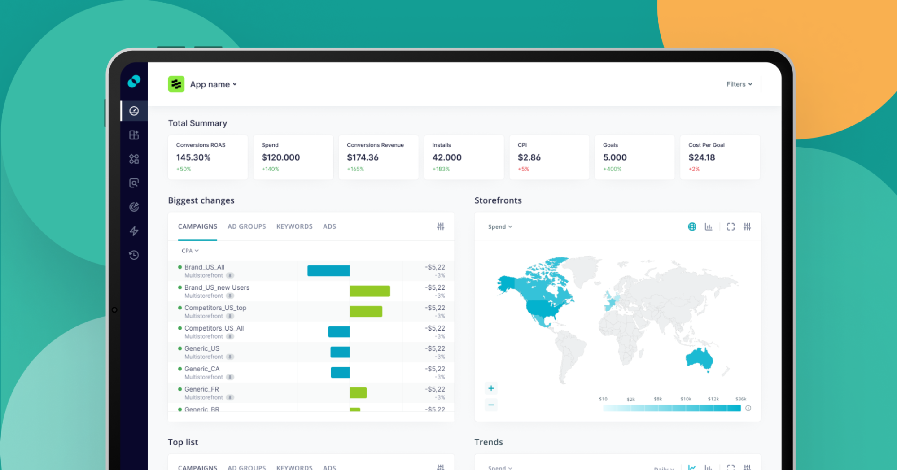The width and height of the screenshot is (897, 470).
Task: Select the Keywords tab in Biggest changes
Action: [294, 226]
